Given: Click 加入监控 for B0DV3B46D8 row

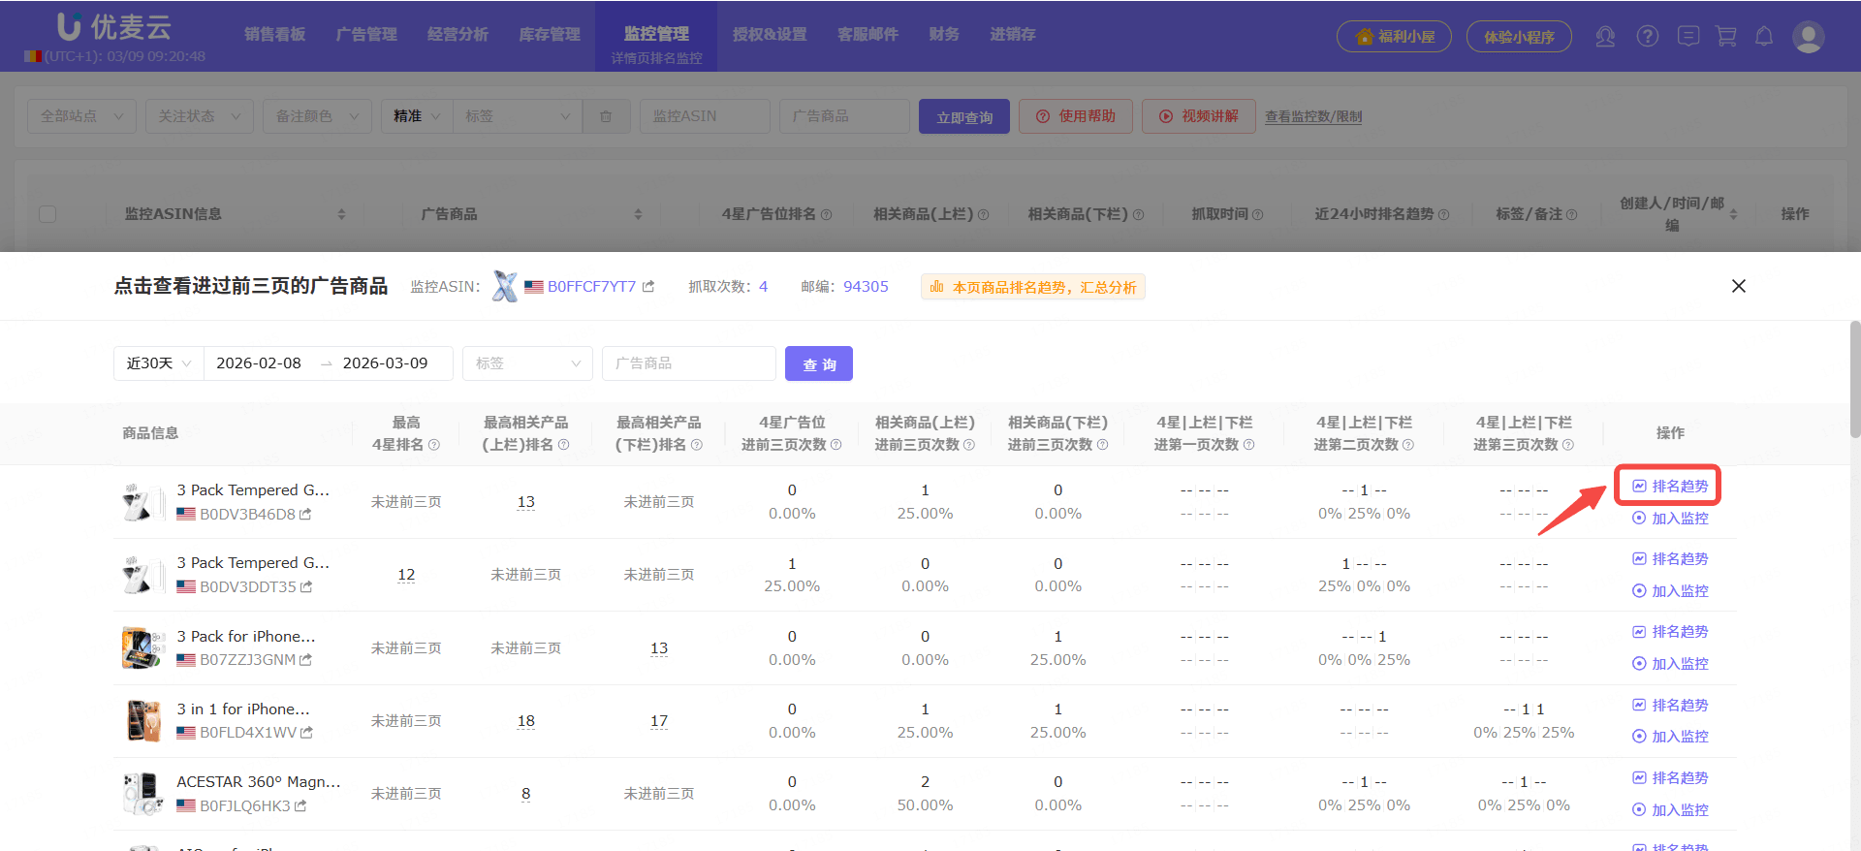Looking at the screenshot, I should coord(1670,518).
